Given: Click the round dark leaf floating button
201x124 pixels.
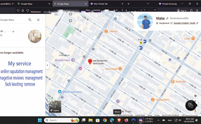Looking at the screenshot, I should click(191, 105).
